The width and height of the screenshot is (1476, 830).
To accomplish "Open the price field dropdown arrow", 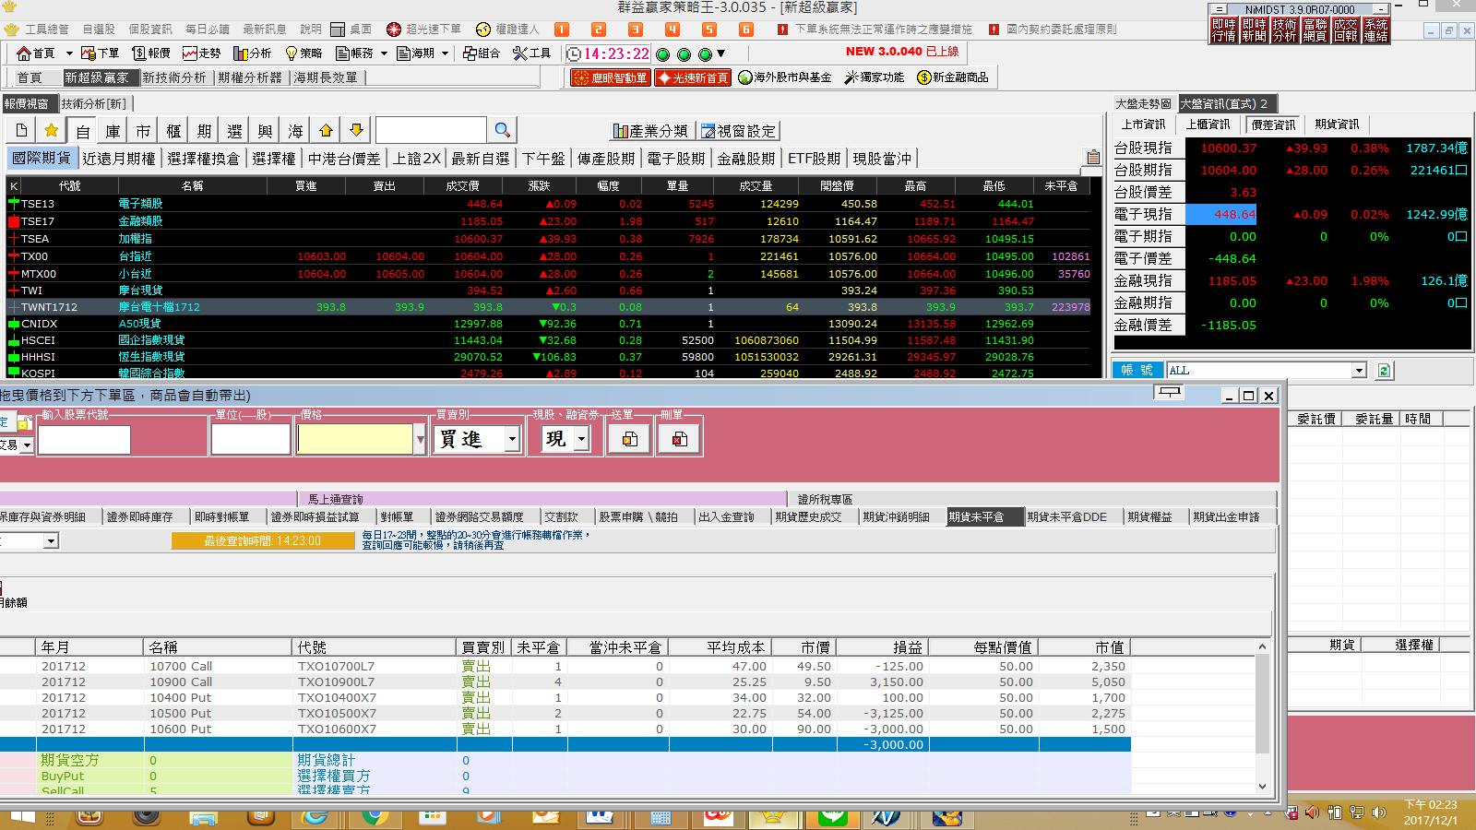I will 421,440.
